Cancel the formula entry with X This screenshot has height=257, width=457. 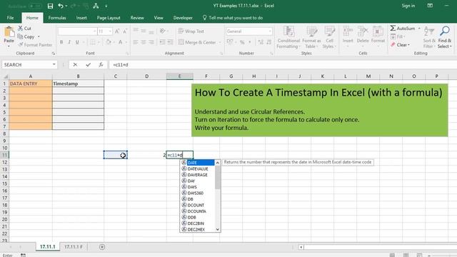tap(75, 65)
